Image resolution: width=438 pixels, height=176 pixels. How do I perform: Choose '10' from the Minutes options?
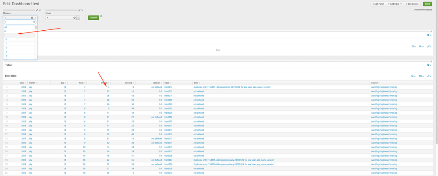[6, 40]
